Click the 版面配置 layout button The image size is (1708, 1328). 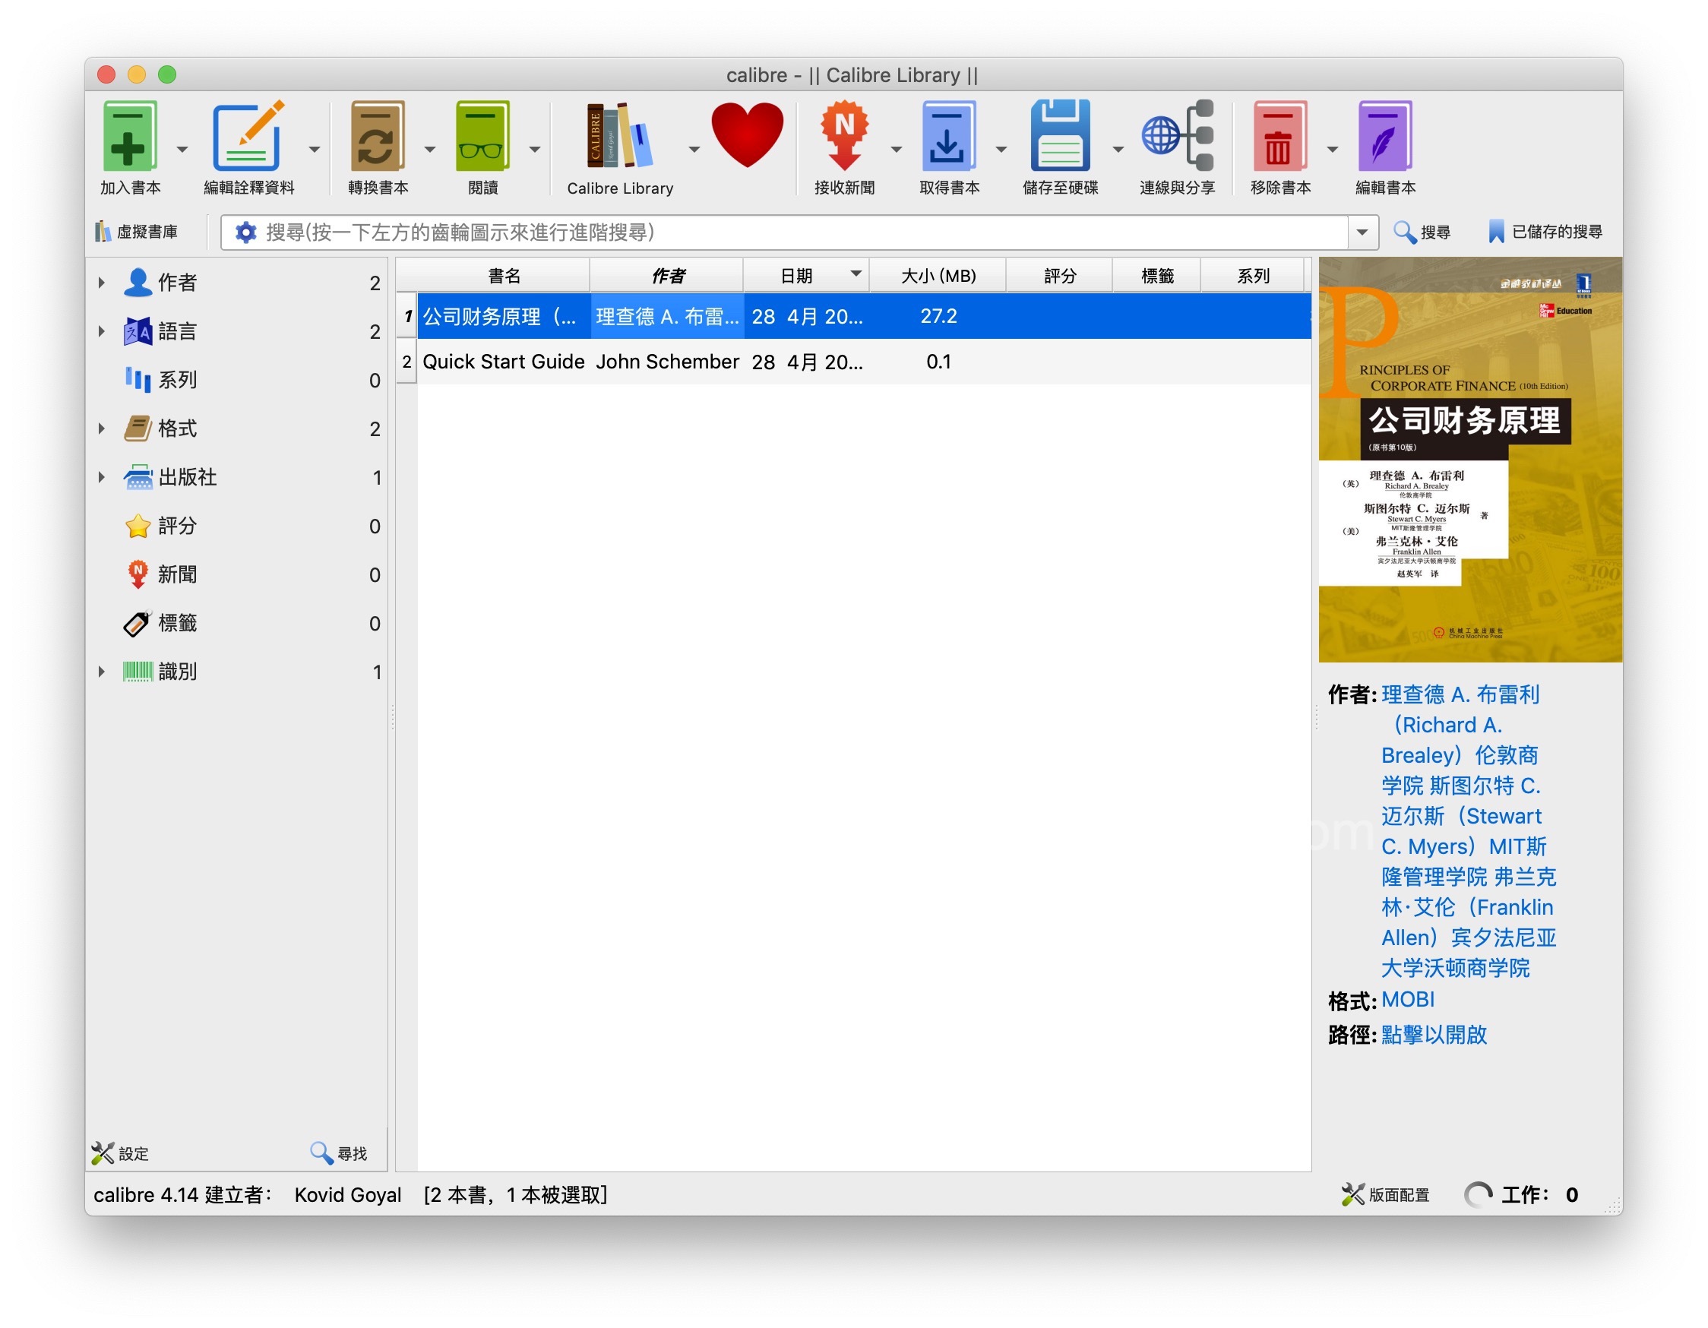click(1385, 1194)
